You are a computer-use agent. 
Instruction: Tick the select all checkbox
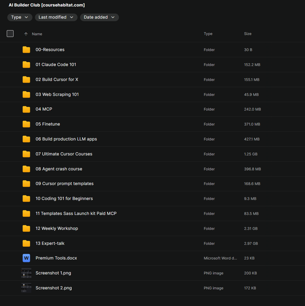10,34
